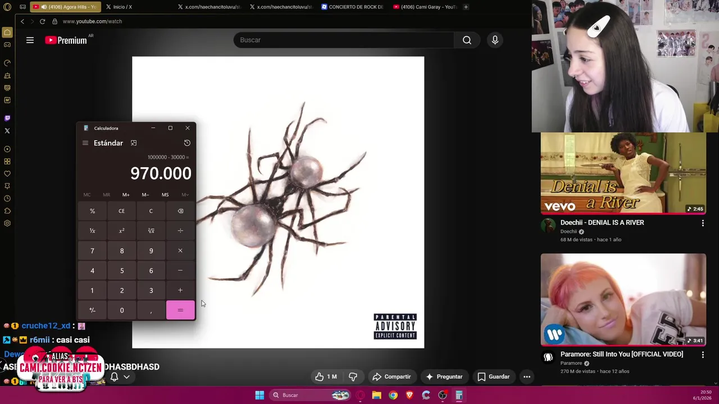The image size is (719, 404).
Task: Click the calculator 7 key
Action: coord(92,251)
